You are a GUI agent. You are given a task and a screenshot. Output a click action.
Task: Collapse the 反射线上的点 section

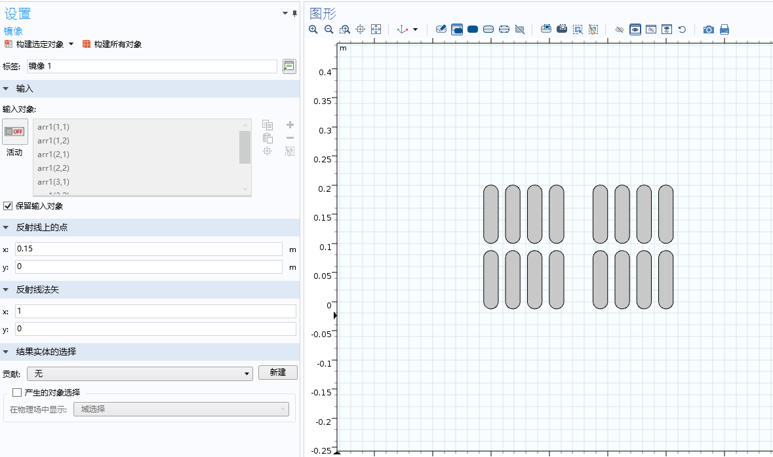pyautogui.click(x=6, y=227)
